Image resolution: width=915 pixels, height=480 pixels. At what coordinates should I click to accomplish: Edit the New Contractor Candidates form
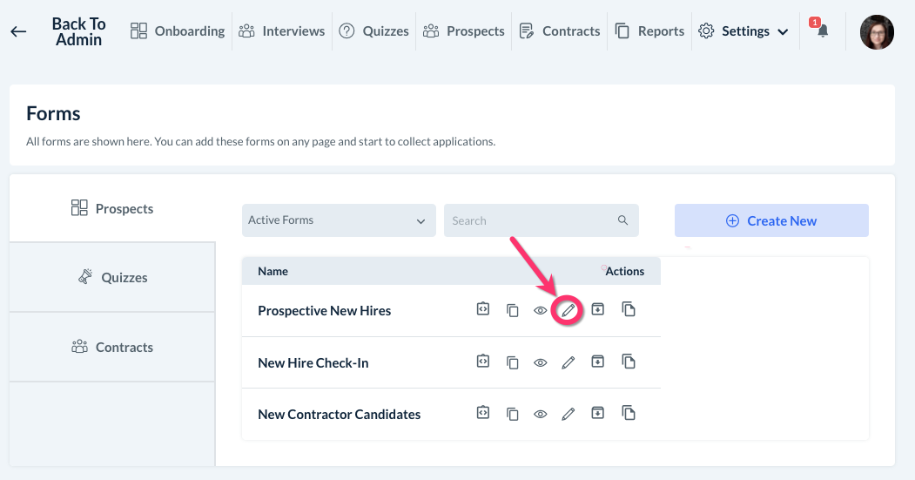pos(569,415)
